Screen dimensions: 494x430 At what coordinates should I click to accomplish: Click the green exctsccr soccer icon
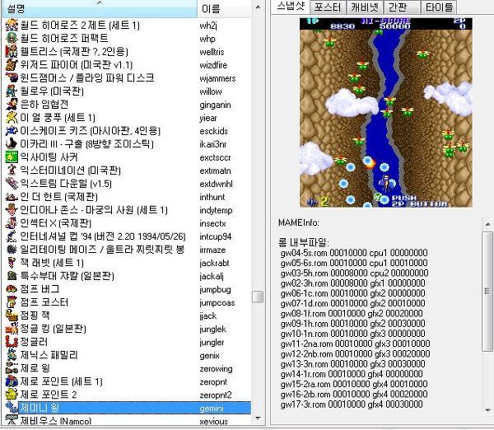tap(12, 157)
